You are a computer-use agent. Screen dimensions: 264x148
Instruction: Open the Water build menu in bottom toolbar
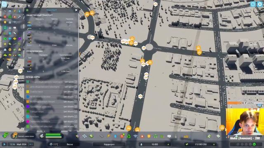coord(115,136)
